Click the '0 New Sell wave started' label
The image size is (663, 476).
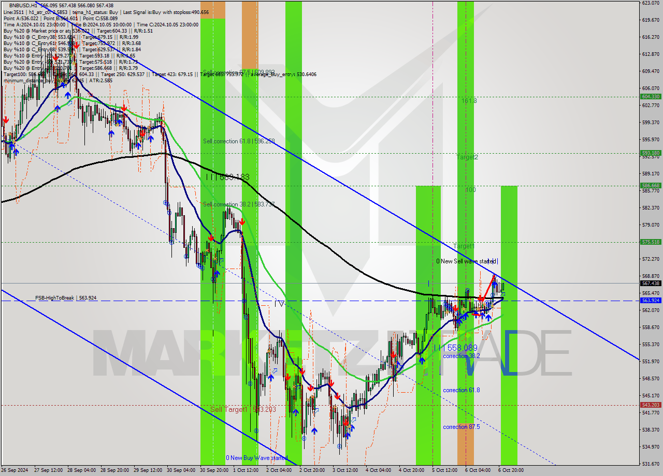tap(467, 261)
